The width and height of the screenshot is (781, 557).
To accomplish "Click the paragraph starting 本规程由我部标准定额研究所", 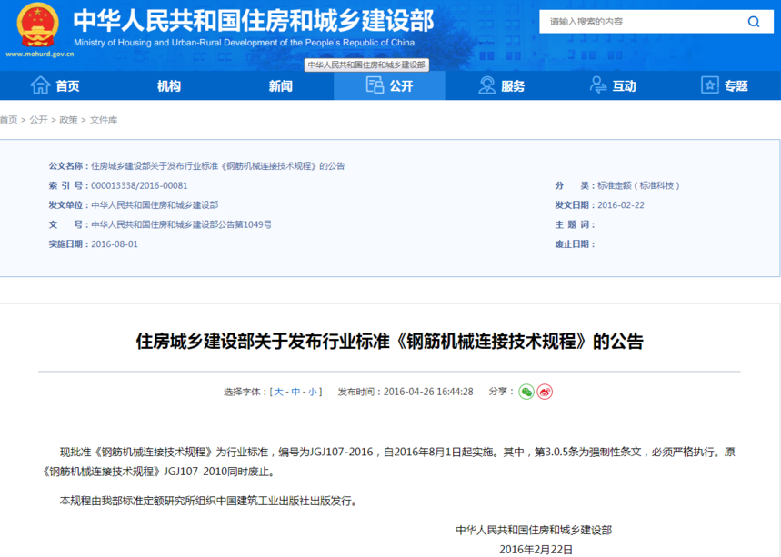I will pos(209,501).
